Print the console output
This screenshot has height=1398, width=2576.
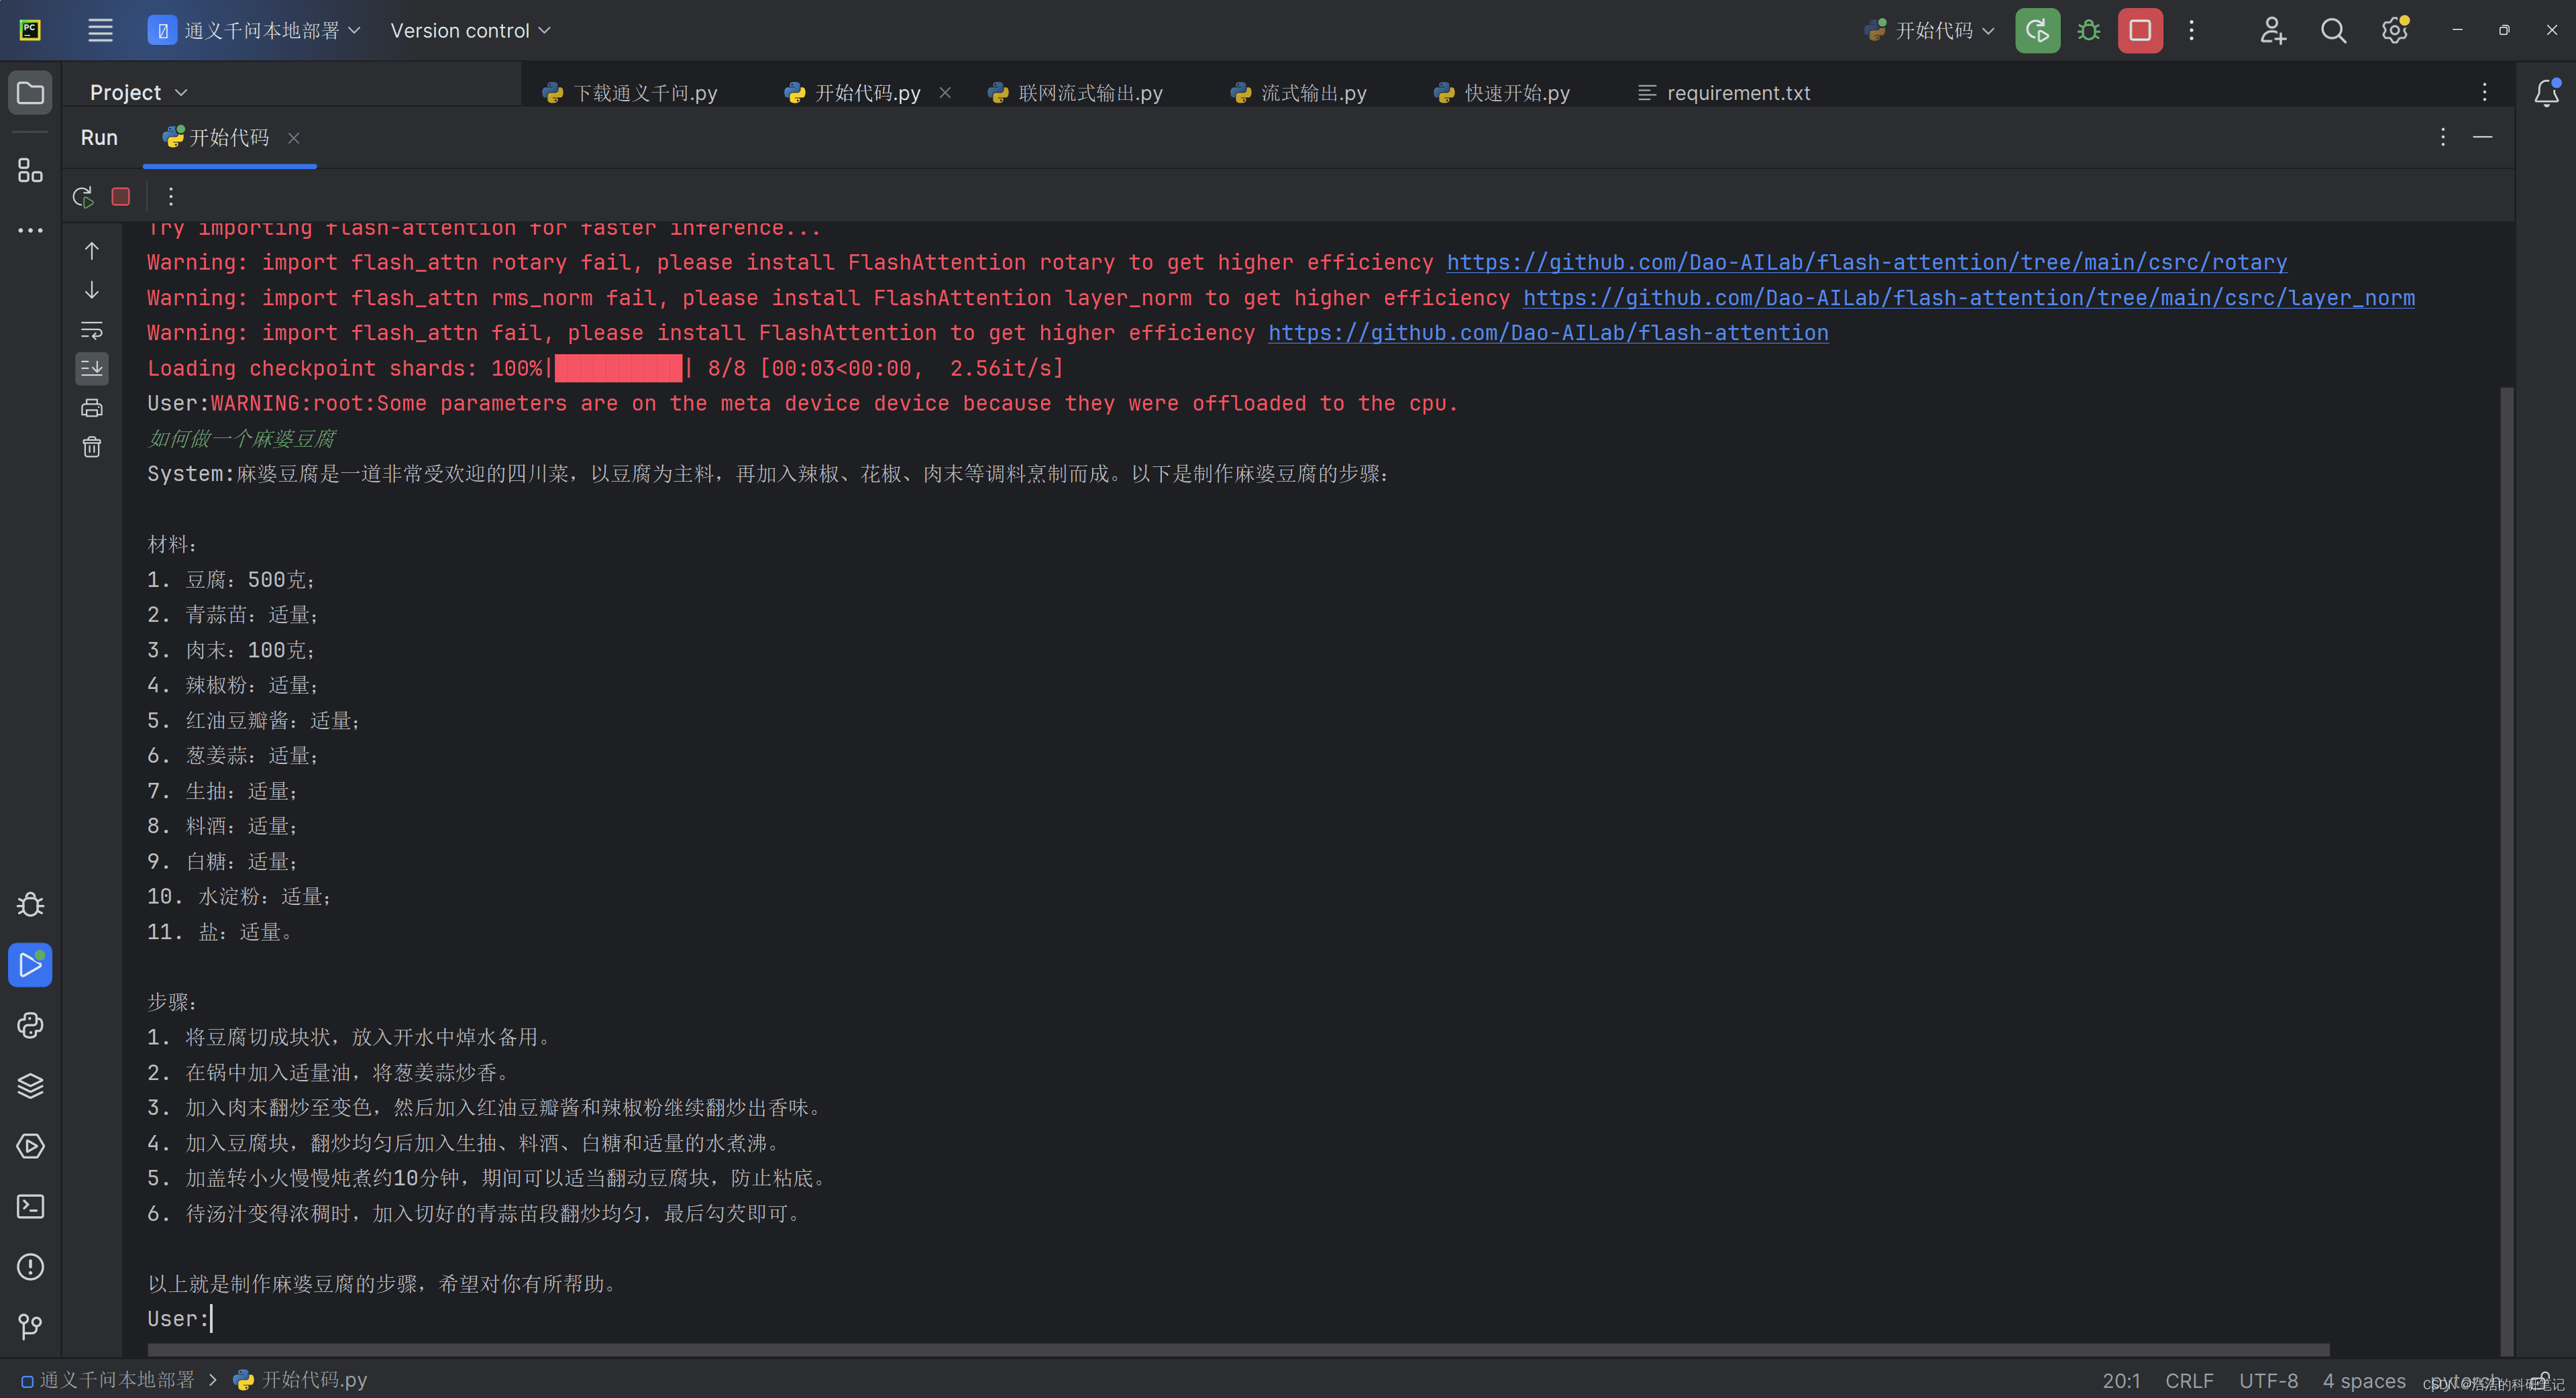pyautogui.click(x=92, y=407)
